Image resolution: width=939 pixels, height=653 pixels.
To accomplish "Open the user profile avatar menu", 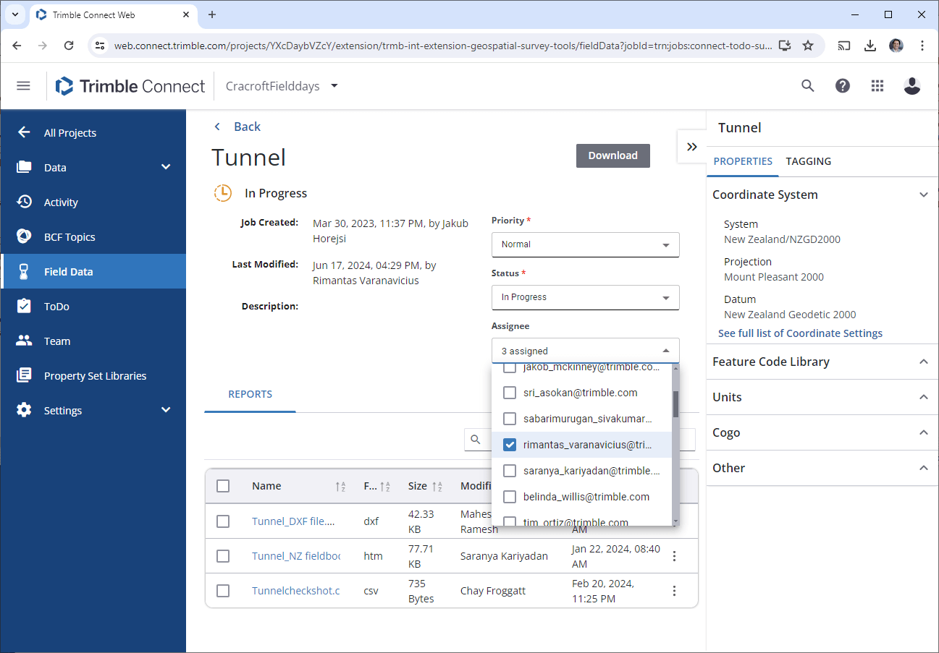I will (912, 86).
